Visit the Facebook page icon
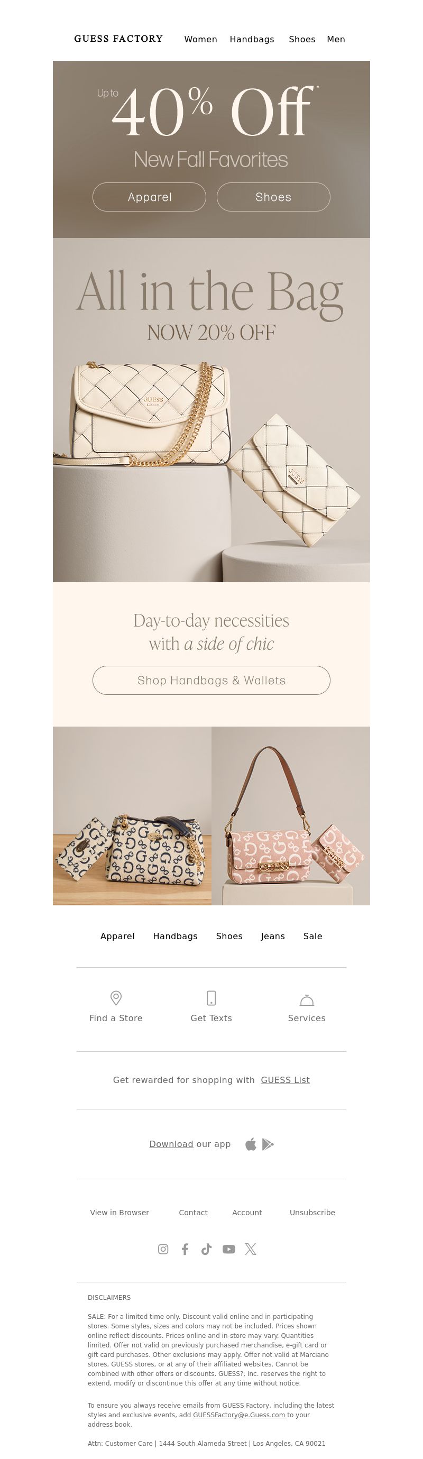423x1459 pixels. [x=185, y=1249]
